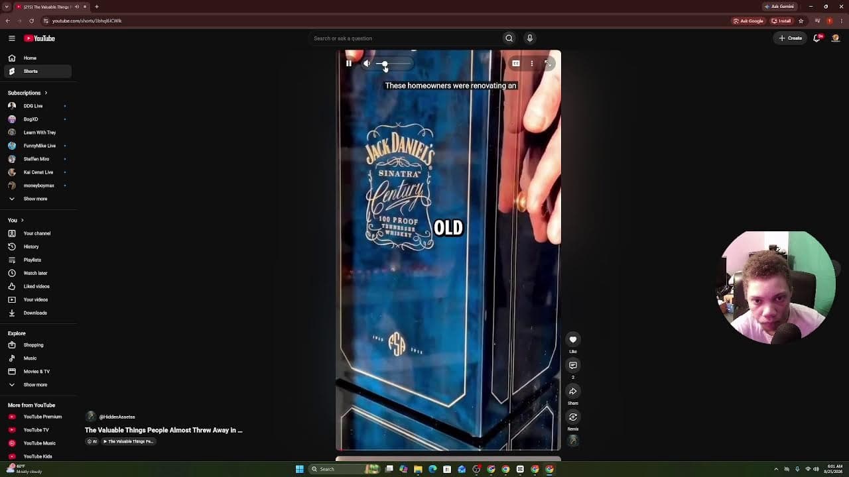Open the comments for this Short
Screen dimensions: 849x477
tap(573, 365)
